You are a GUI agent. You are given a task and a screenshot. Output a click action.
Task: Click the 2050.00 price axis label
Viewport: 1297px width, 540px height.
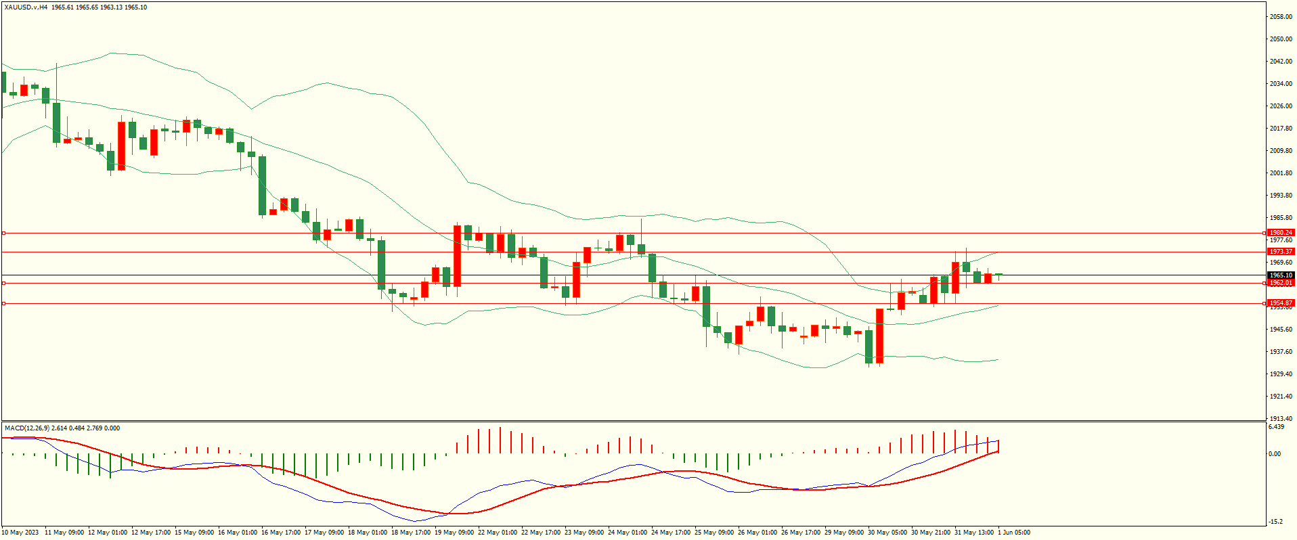pyautogui.click(x=1281, y=39)
